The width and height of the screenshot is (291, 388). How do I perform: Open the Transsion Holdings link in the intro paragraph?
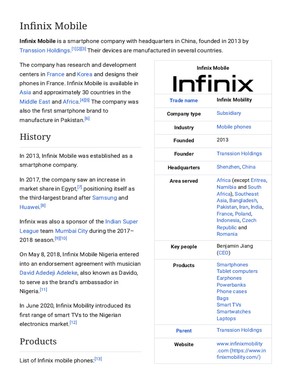tap(45, 50)
